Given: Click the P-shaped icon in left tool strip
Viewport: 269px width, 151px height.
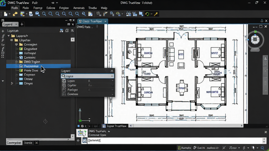Looking at the screenshot, I should pyautogui.click(x=3, y=40).
